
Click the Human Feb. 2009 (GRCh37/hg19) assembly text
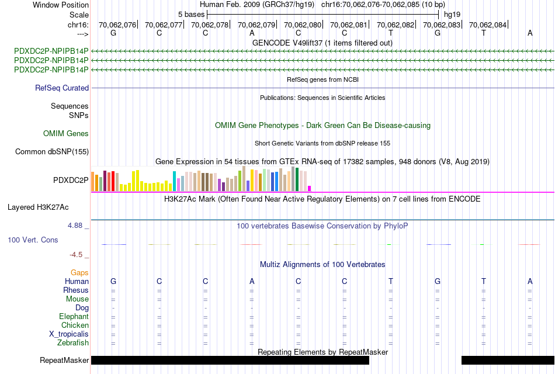[257, 5]
